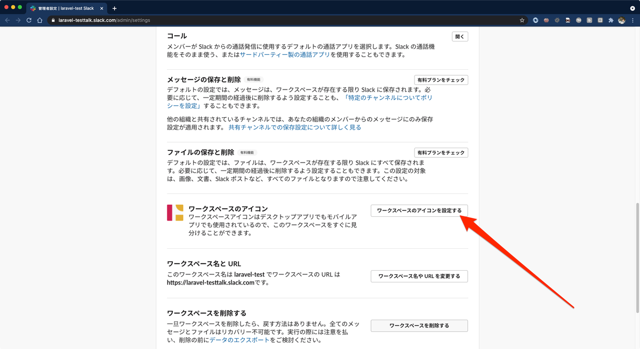Image resolution: width=640 pixels, height=349 pixels.
Task: Open the browser home page
Action: [x=39, y=20]
